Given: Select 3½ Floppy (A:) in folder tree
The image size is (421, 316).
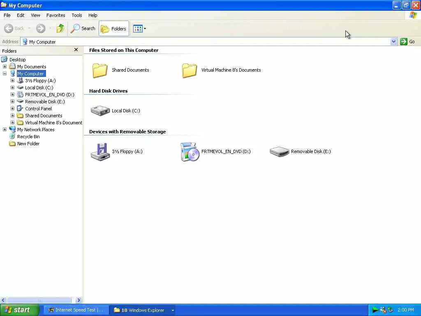Looking at the screenshot, I should coord(40,81).
